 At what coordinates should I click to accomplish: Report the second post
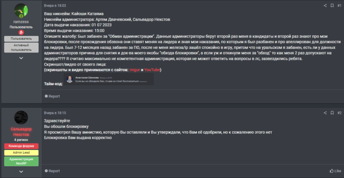(x=52, y=171)
